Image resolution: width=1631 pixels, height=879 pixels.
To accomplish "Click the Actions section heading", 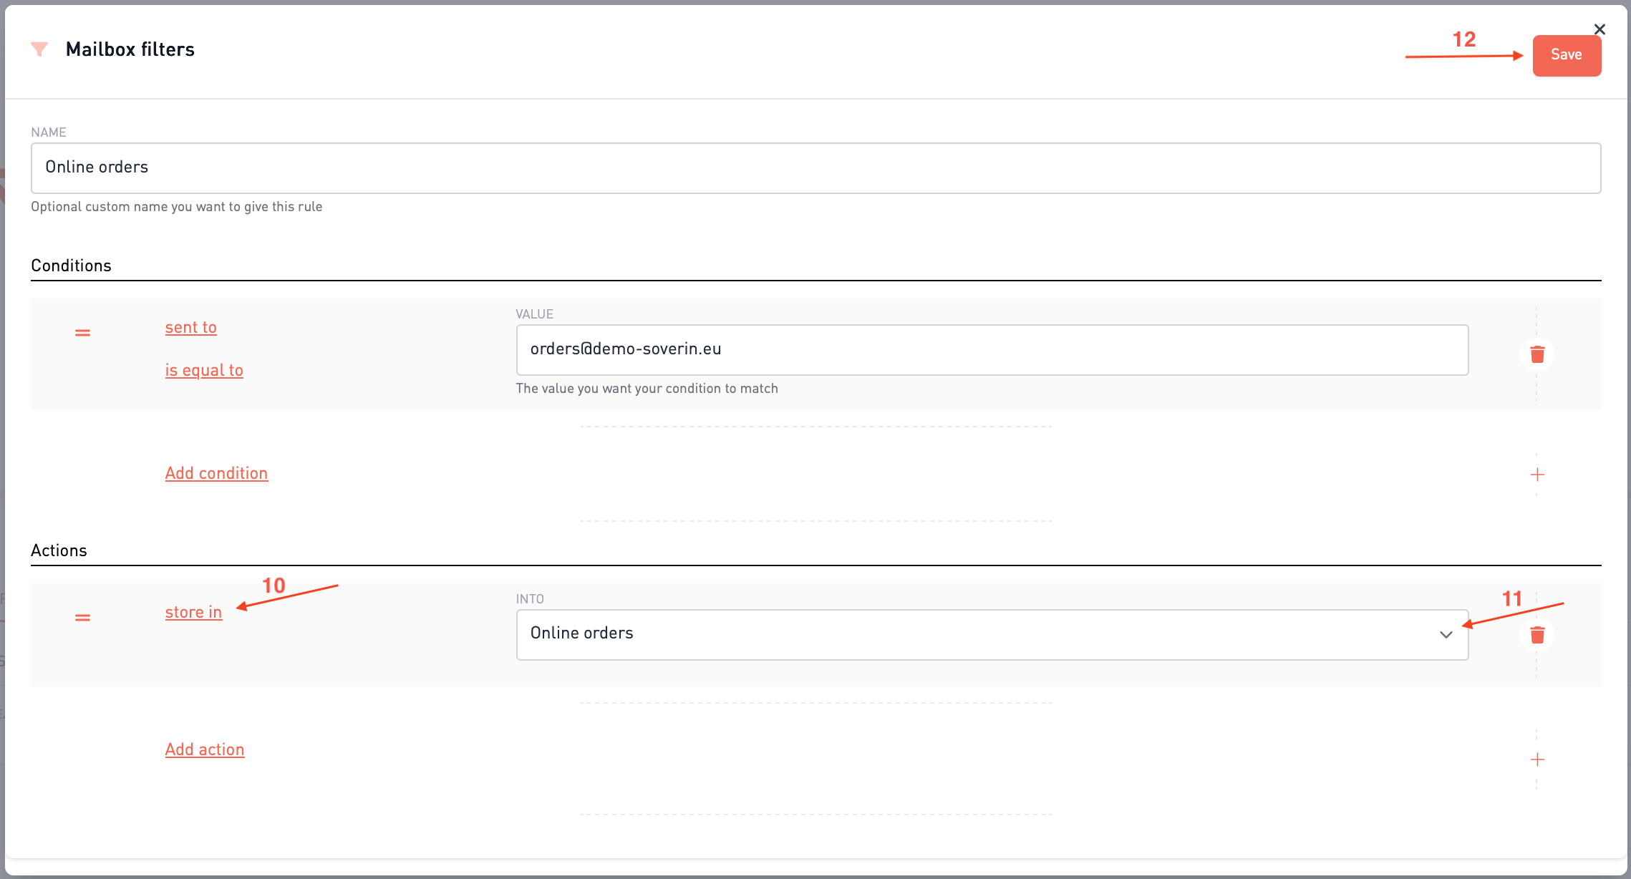I will click(59, 550).
